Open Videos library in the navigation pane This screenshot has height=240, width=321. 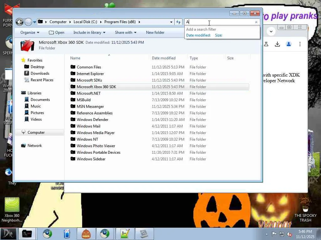(36, 119)
